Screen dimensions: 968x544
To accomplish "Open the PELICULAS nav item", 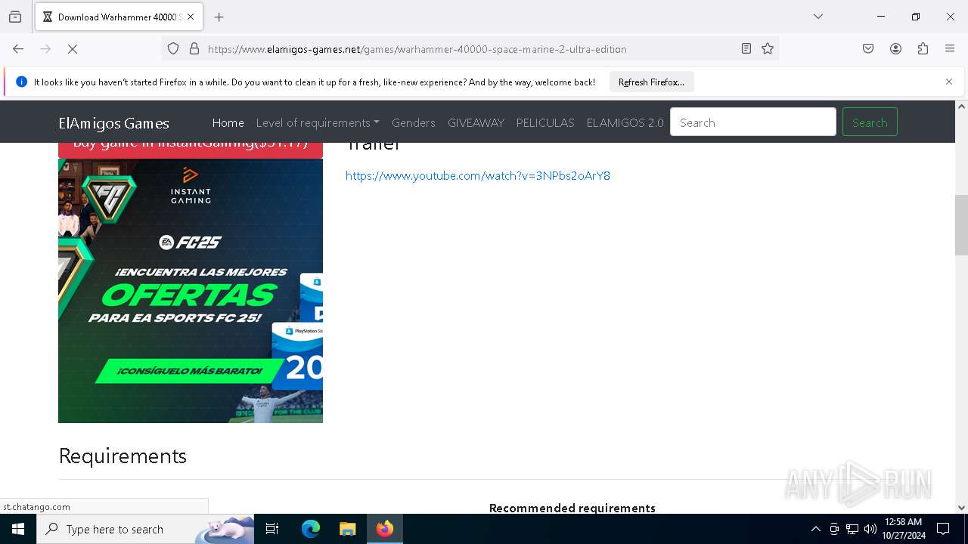I will coord(545,122).
